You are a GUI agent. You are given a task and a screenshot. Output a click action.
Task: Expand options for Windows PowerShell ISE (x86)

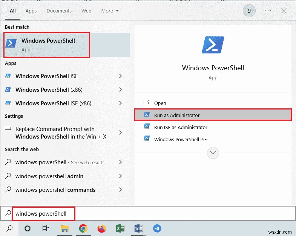[120, 103]
